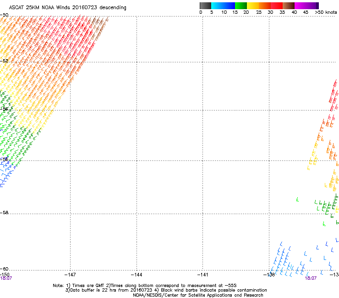This screenshot has width=339, height=298.
Task: Click the latitude label '-50'
Action: [x=4, y=15]
